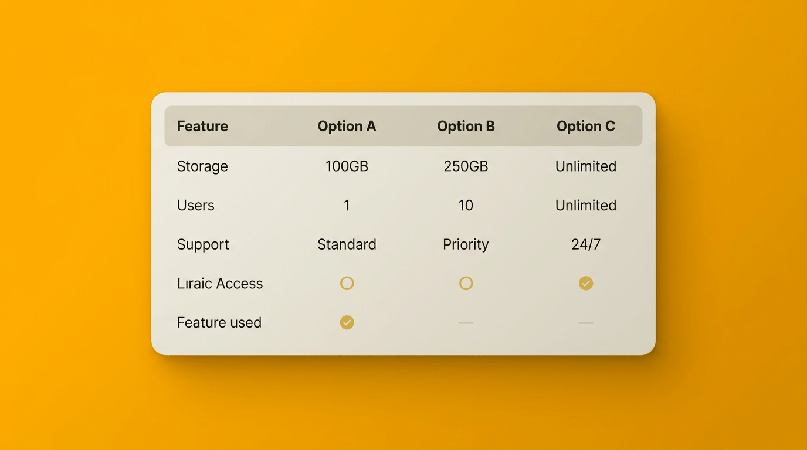Click the checkmark in Feature used for Option A

347,322
